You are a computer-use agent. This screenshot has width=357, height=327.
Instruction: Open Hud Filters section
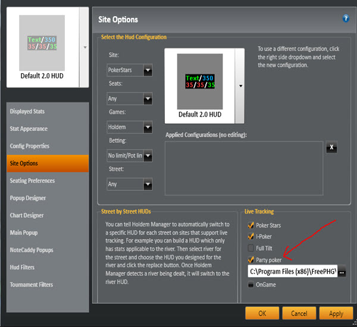point(48,267)
